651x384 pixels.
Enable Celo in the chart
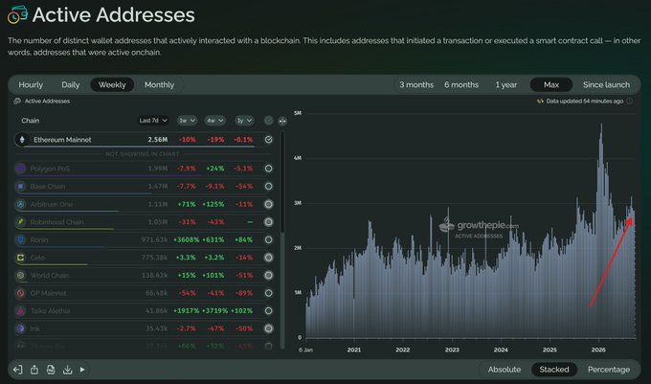(269, 258)
